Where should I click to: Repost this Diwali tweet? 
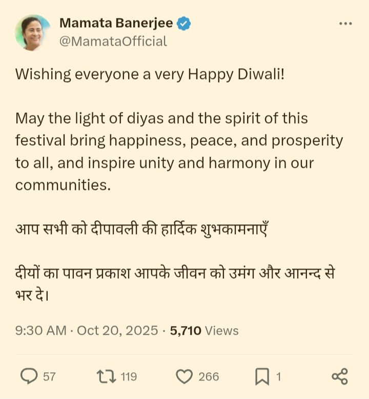[x=107, y=376]
